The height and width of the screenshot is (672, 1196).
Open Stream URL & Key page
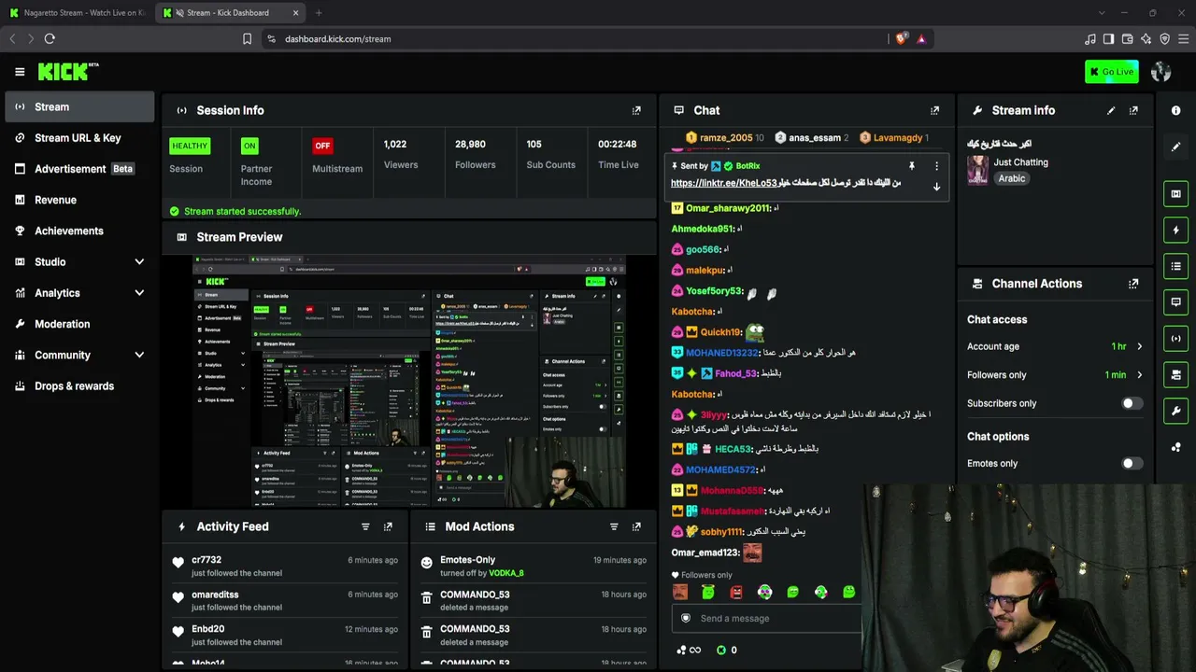(x=79, y=138)
